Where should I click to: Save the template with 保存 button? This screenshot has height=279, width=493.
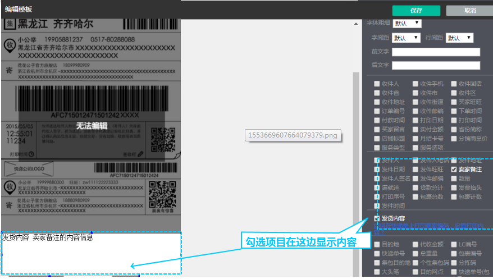pyautogui.click(x=416, y=10)
